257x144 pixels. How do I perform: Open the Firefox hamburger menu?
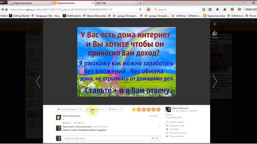click(x=232, y=10)
